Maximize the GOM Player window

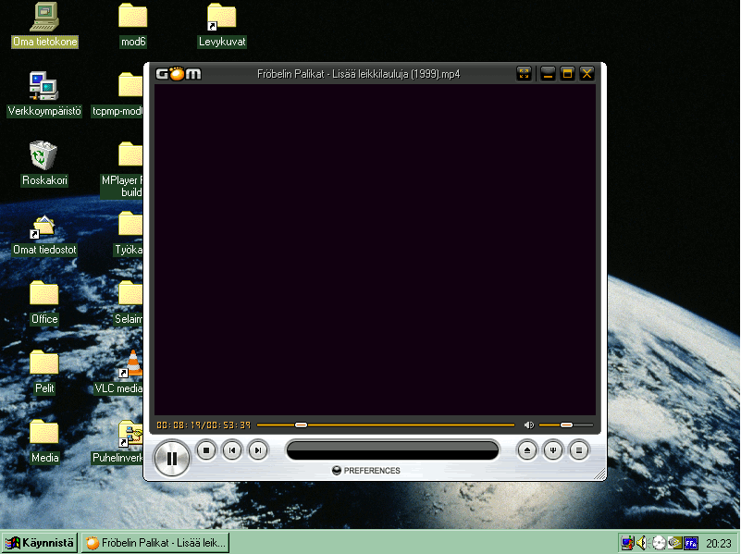click(568, 74)
